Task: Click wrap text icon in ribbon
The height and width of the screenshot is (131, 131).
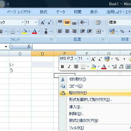Action: (98, 22)
